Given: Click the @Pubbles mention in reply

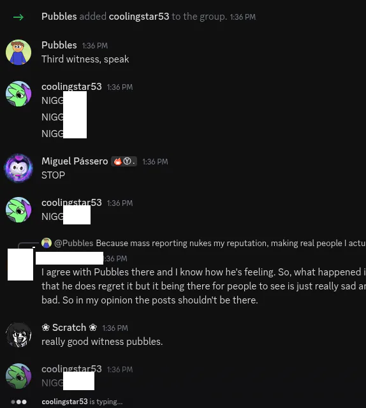Looking at the screenshot, I should point(74,243).
